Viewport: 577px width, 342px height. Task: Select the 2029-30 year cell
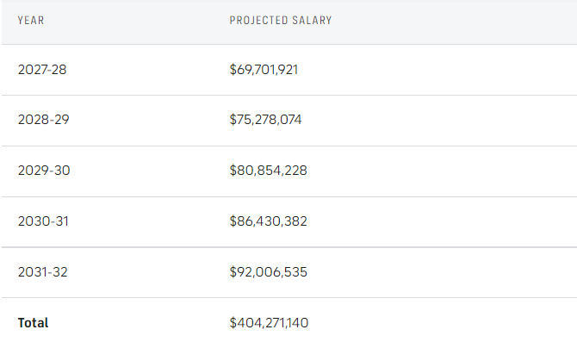tap(44, 171)
